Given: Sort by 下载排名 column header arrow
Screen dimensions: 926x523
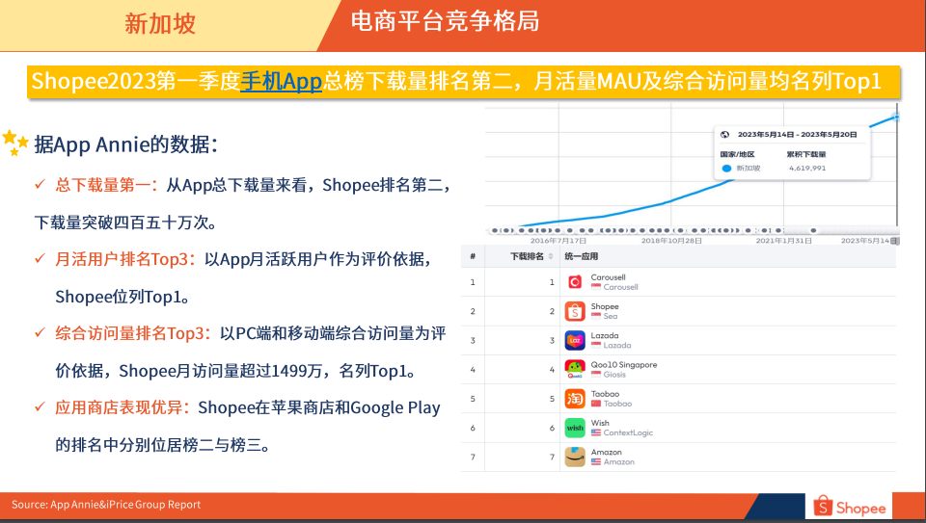Looking at the screenshot, I should click(551, 256).
